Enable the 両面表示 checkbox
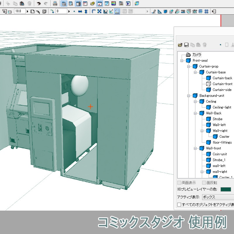Screen dimensions: 234x234 click(x=179, y=182)
